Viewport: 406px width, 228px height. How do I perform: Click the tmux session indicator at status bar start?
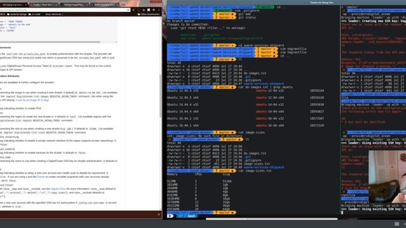pyautogui.click(x=171, y=216)
